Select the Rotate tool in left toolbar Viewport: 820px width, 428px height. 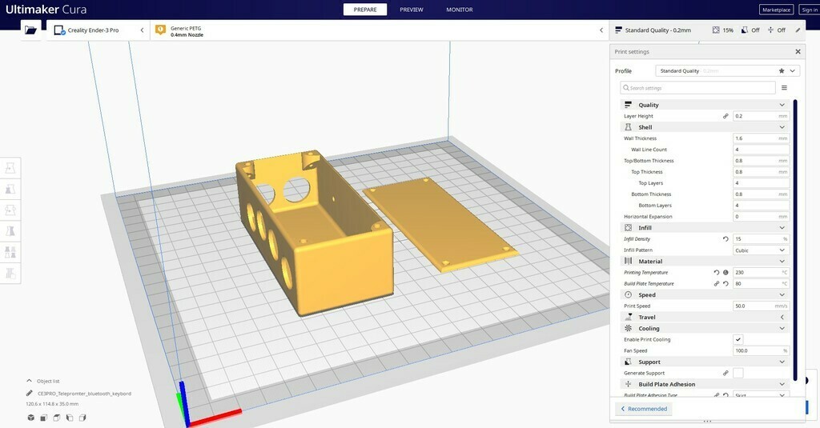pos(11,210)
